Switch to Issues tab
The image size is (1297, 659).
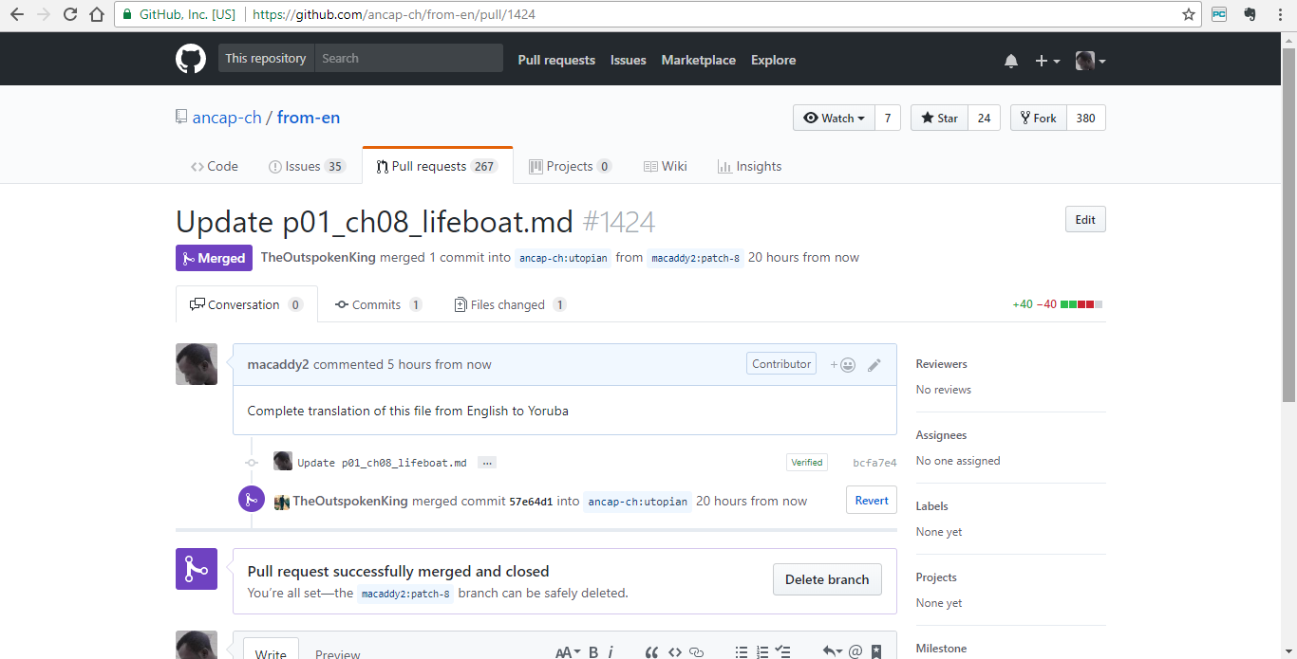307,166
